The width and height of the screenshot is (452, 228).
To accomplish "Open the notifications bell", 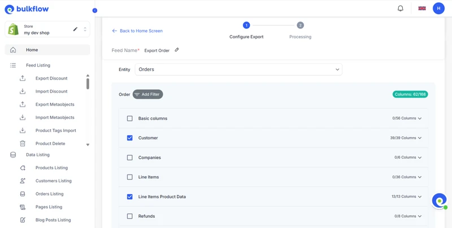I will pos(401,8).
